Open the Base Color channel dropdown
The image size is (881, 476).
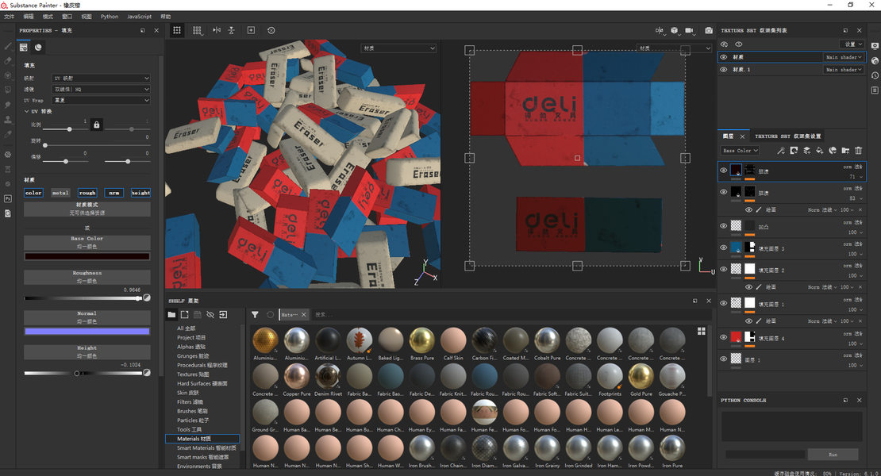(x=740, y=151)
